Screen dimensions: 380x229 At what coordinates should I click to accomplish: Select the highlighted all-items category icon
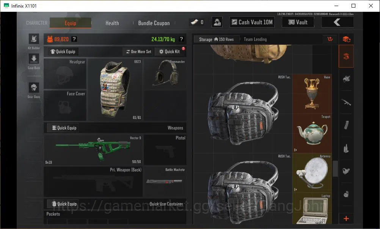click(x=346, y=57)
